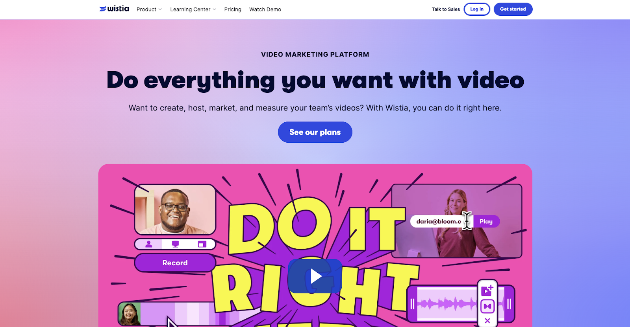Viewport: 630px width, 327px height.
Task: Click the split clip icon on waveform toolbar
Action: coord(487,306)
